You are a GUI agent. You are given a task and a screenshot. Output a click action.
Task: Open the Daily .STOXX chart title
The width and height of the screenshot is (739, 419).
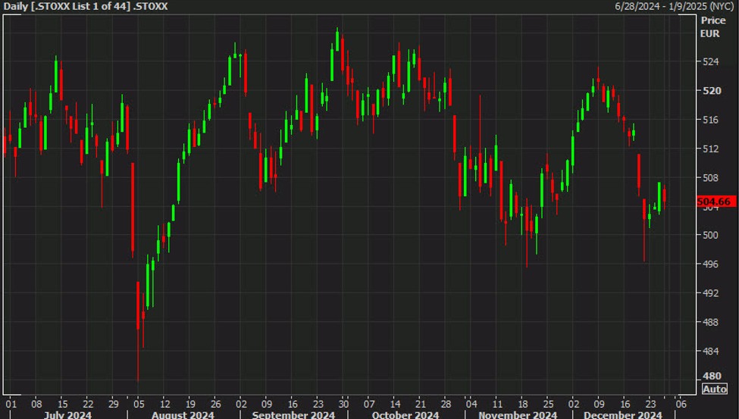pos(85,6)
